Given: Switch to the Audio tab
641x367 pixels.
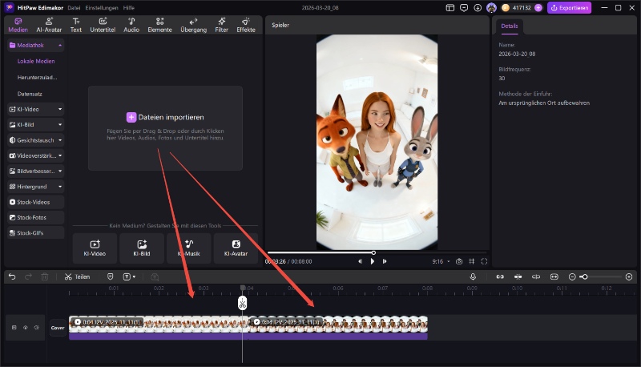Looking at the screenshot, I should [131, 26].
